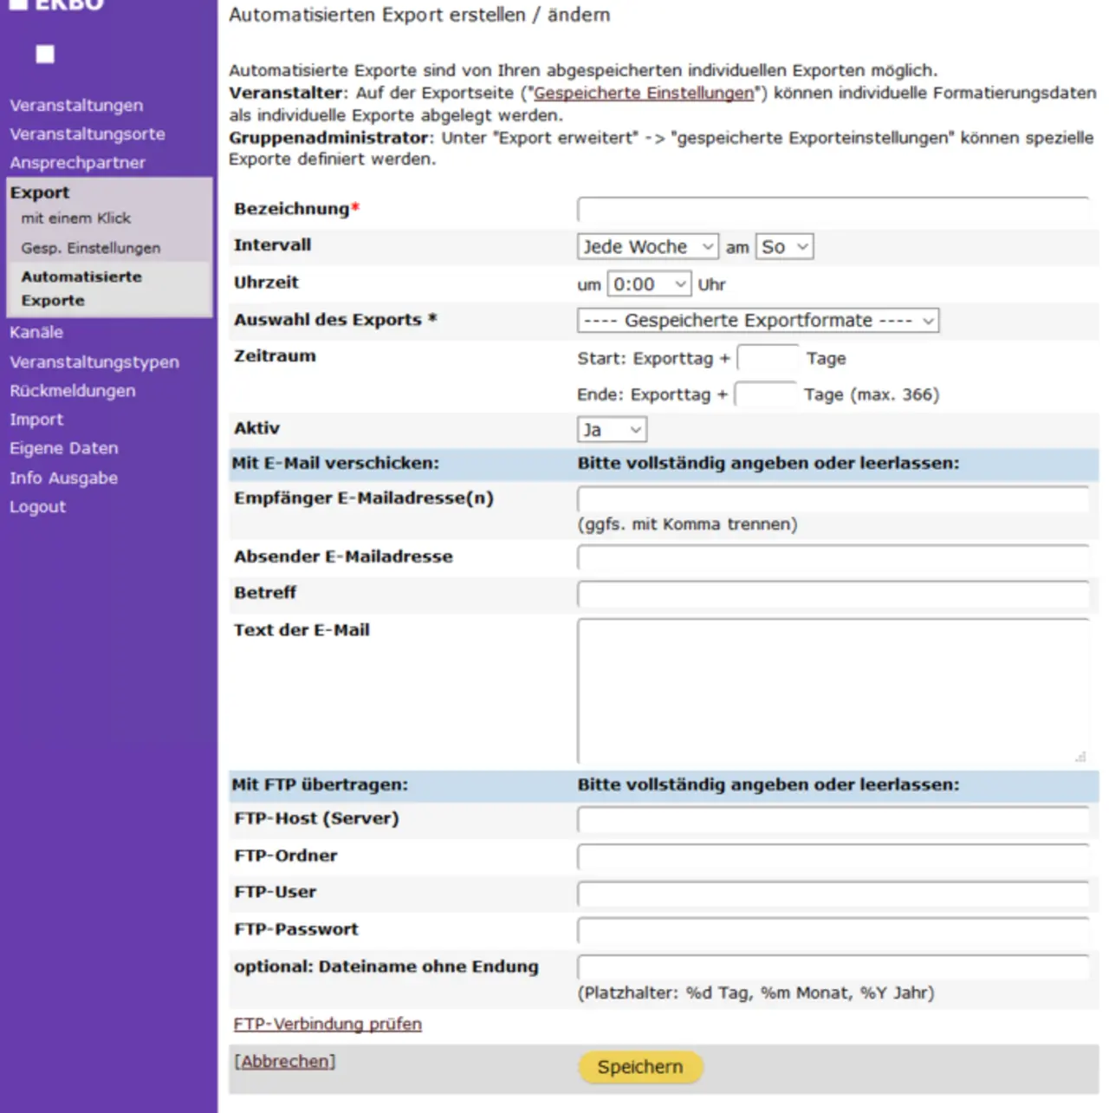Screen dimensions: 1109x1113
Task: Click the Abbrechen link
Action: (x=285, y=1061)
